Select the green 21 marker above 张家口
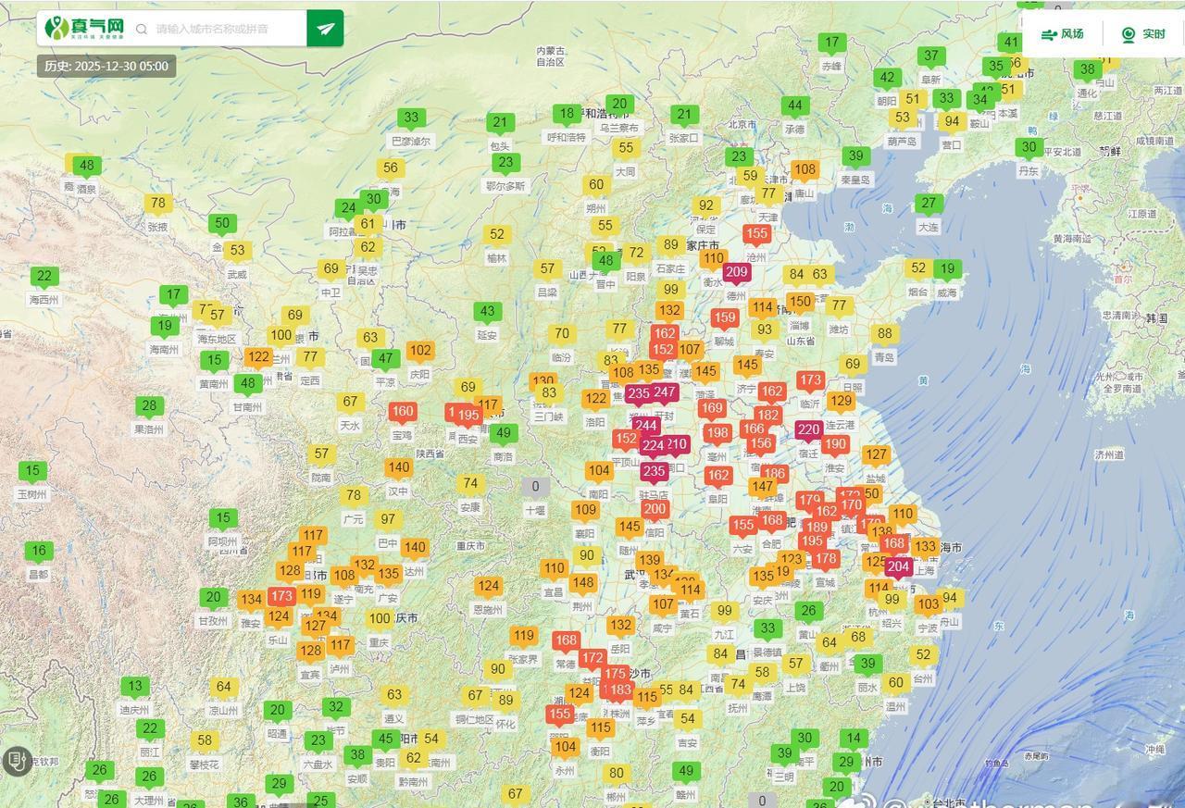 point(683,115)
